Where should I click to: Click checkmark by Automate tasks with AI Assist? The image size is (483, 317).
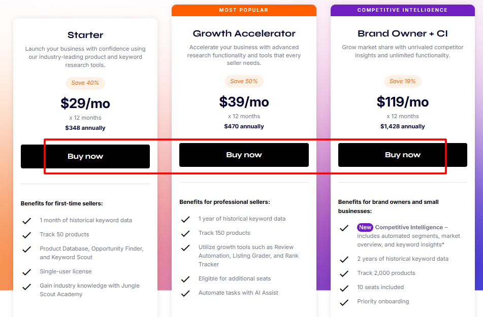[185, 293]
